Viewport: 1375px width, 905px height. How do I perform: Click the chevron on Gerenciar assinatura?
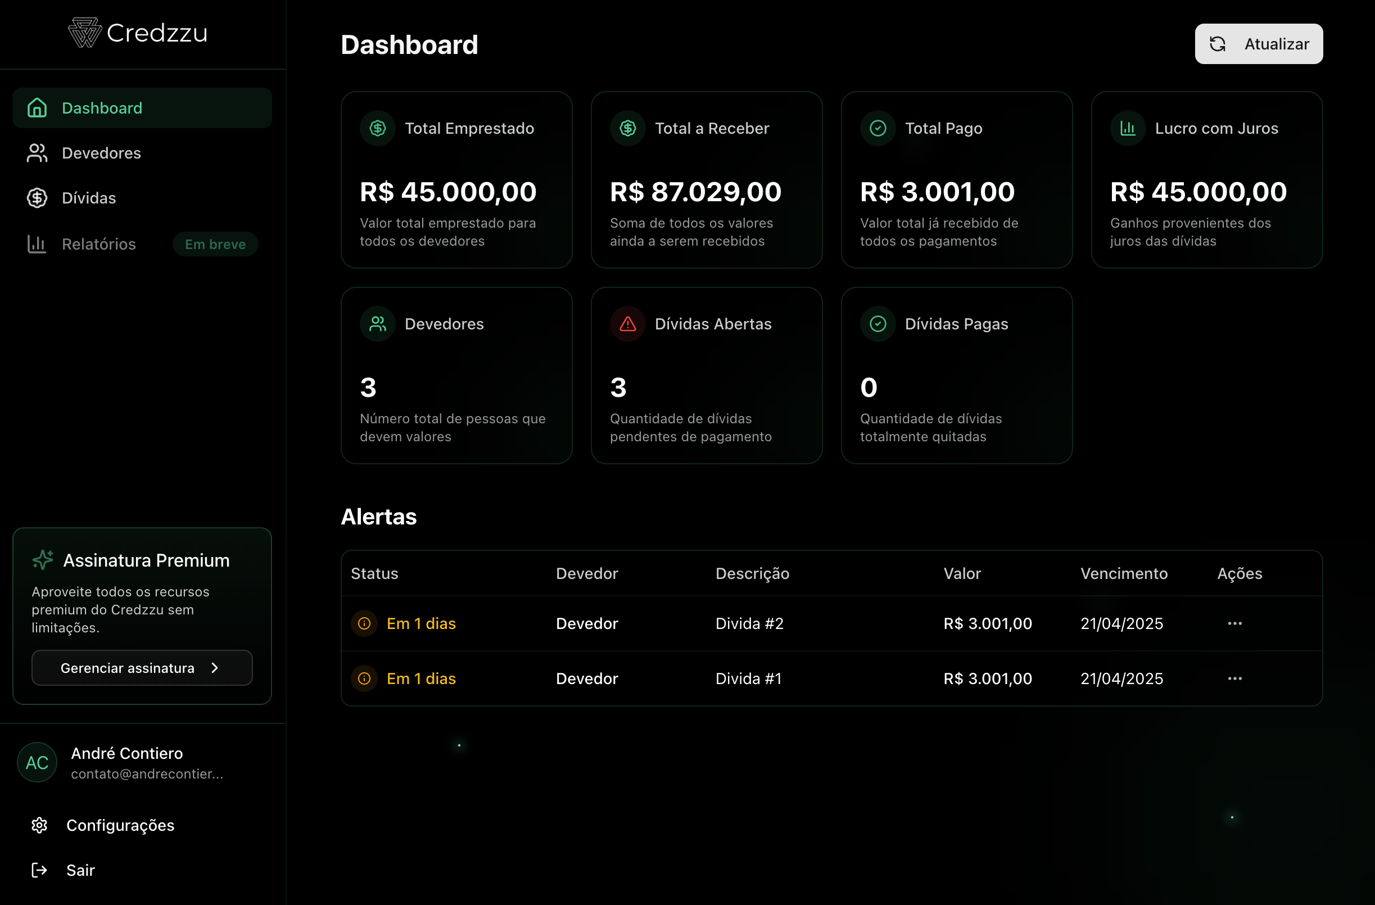pos(214,668)
